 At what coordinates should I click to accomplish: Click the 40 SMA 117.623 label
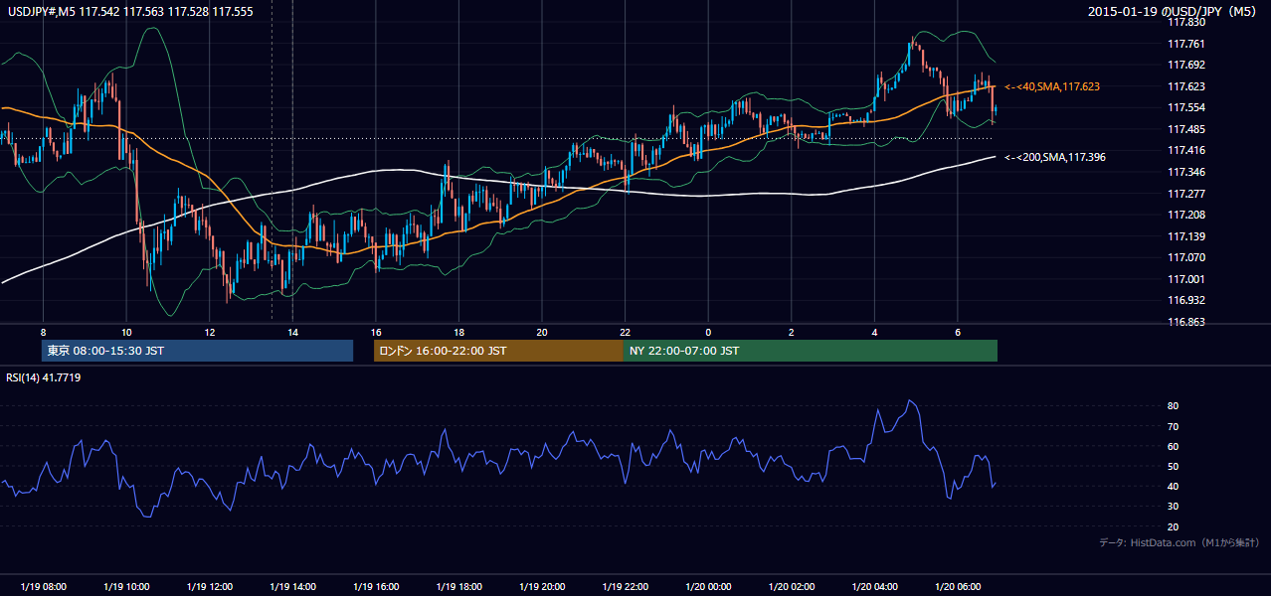1052,87
